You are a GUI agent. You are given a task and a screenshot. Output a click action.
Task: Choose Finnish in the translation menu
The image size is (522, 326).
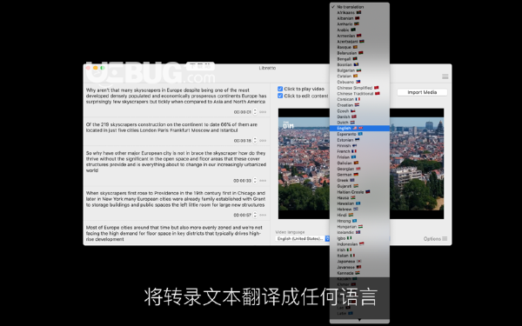tap(359, 146)
